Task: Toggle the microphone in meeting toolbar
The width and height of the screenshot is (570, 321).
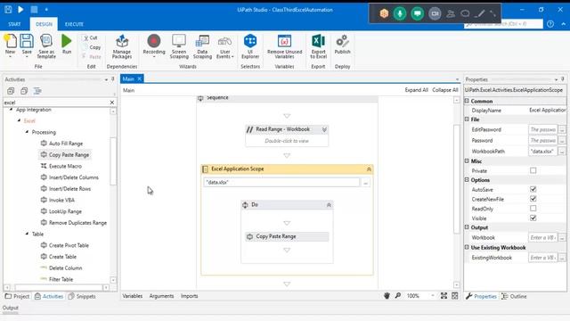Action: 400,14
